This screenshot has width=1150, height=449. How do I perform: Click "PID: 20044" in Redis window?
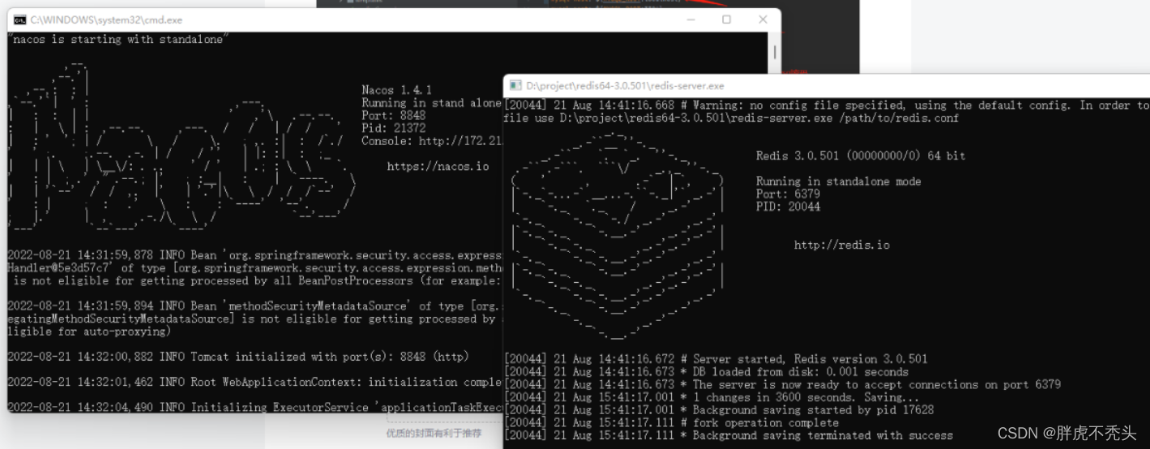point(788,207)
